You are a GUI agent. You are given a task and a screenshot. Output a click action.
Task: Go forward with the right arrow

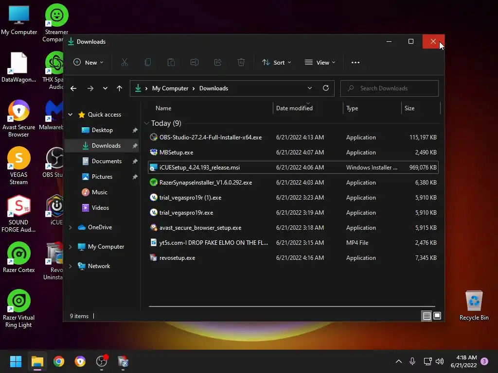coord(90,88)
